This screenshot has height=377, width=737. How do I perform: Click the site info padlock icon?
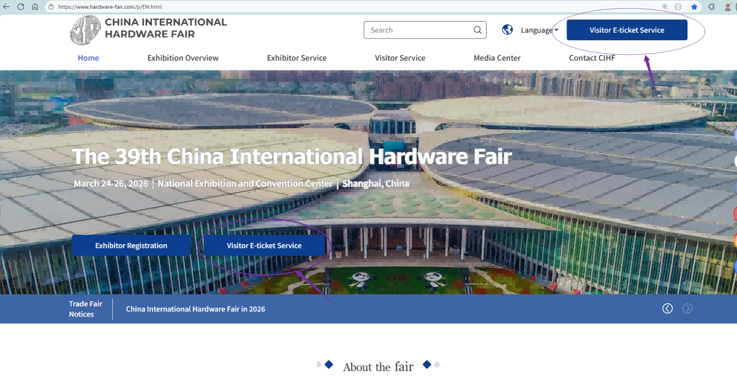51,6
